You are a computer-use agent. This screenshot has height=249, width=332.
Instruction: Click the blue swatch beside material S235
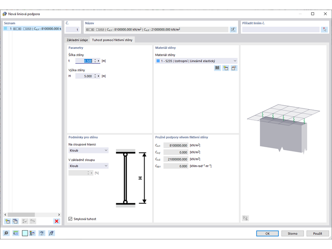[x=158, y=61]
